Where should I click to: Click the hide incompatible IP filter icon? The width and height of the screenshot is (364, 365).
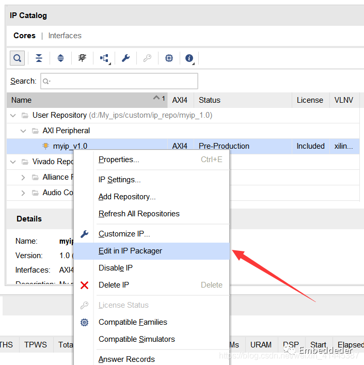pos(82,58)
